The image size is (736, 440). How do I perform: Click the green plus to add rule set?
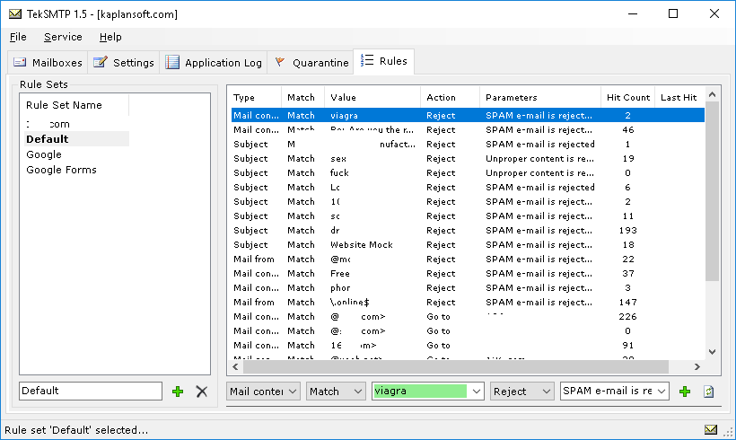point(178,392)
